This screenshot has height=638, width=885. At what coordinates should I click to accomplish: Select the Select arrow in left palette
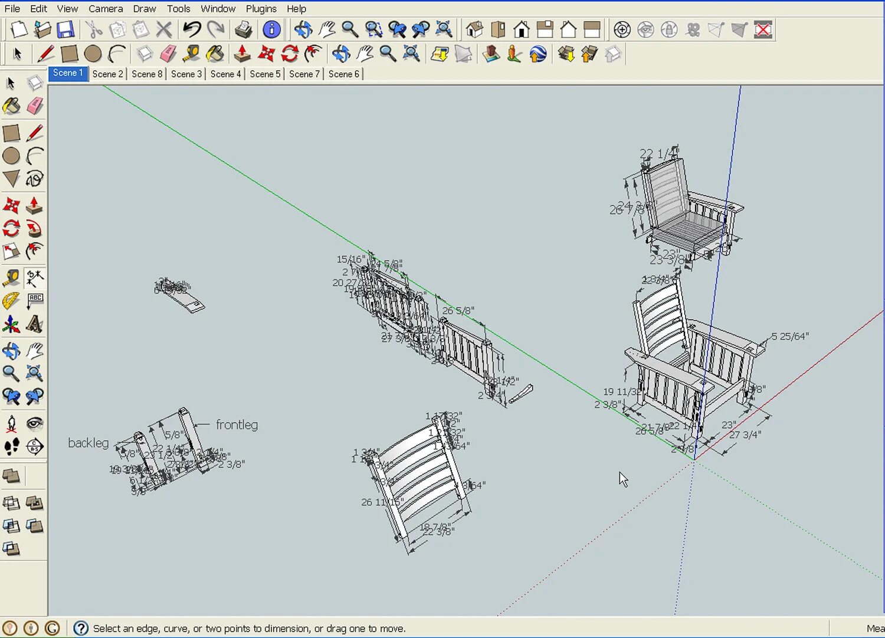click(11, 83)
